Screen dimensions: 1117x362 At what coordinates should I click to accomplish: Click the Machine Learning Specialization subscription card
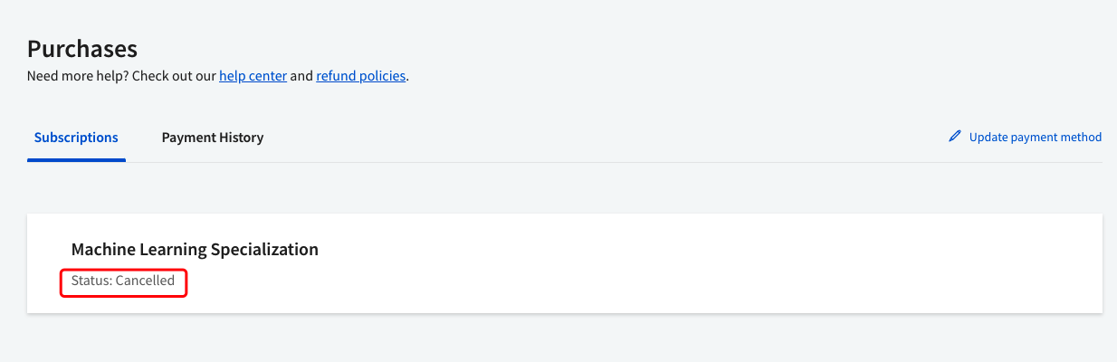tap(634, 264)
